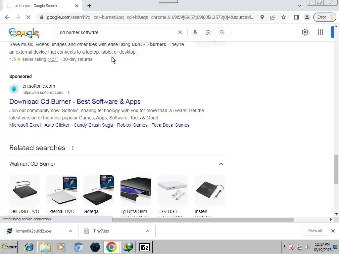Stop loading the page
Image resolution: width=339 pixels, height=254 pixels.
click(x=28, y=17)
